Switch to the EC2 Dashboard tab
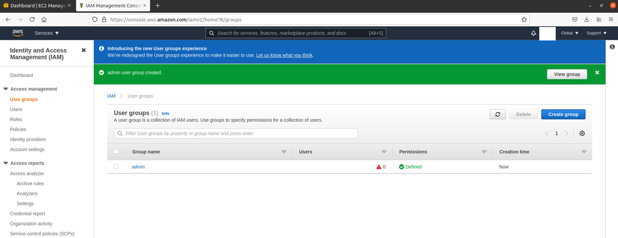 pos(37,6)
